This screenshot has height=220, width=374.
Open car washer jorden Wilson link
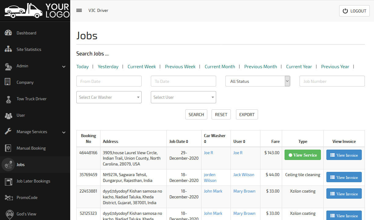point(210,178)
